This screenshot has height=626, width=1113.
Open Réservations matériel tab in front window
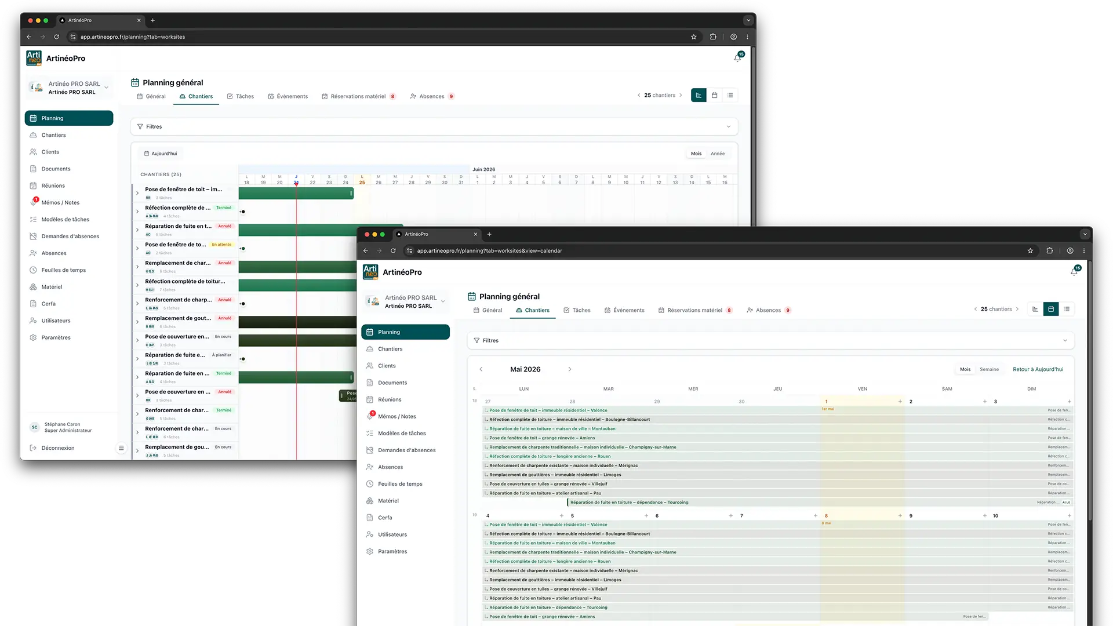click(x=695, y=310)
